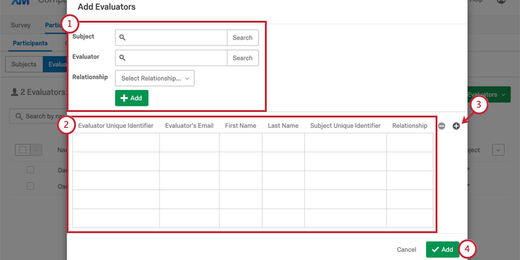Click the evaluators person icon beside the count

pyautogui.click(x=14, y=92)
